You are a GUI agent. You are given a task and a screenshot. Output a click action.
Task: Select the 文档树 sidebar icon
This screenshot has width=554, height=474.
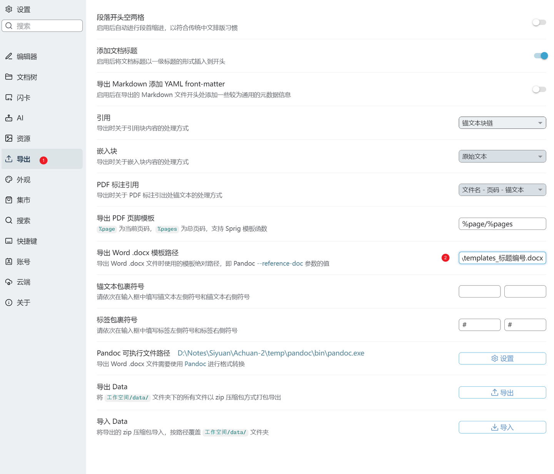tap(27, 77)
